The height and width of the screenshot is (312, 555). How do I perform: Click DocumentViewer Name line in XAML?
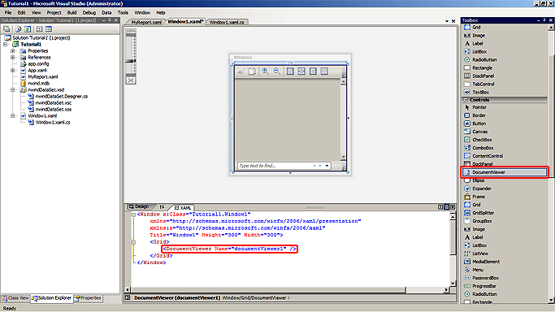pos(229,249)
